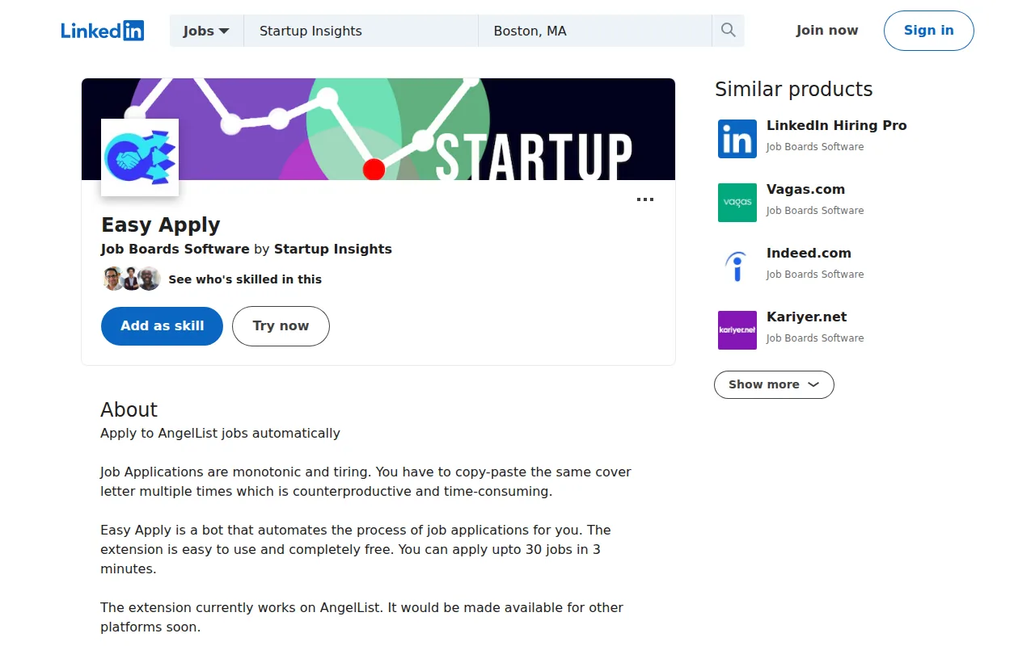Click the Vagas.com logo icon

pyautogui.click(x=737, y=203)
